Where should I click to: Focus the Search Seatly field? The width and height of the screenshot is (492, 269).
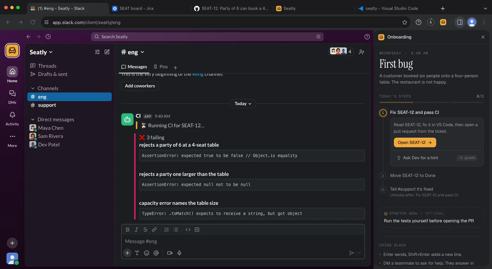click(207, 37)
